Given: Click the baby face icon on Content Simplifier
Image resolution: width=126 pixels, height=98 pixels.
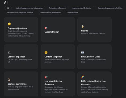Looking at the screenshot, I should click(x=46, y=52).
